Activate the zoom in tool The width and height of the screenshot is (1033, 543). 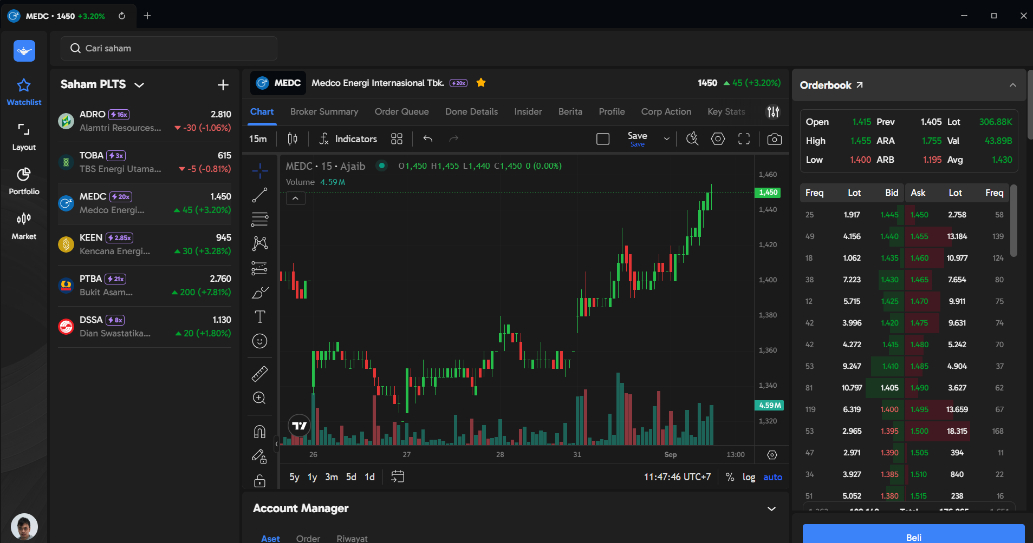260,398
